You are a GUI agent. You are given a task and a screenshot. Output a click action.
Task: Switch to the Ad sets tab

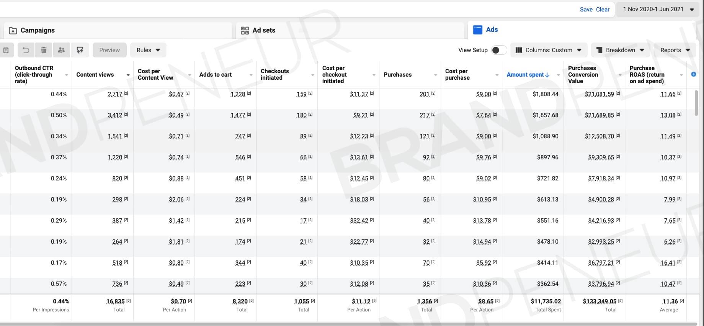[350, 30]
